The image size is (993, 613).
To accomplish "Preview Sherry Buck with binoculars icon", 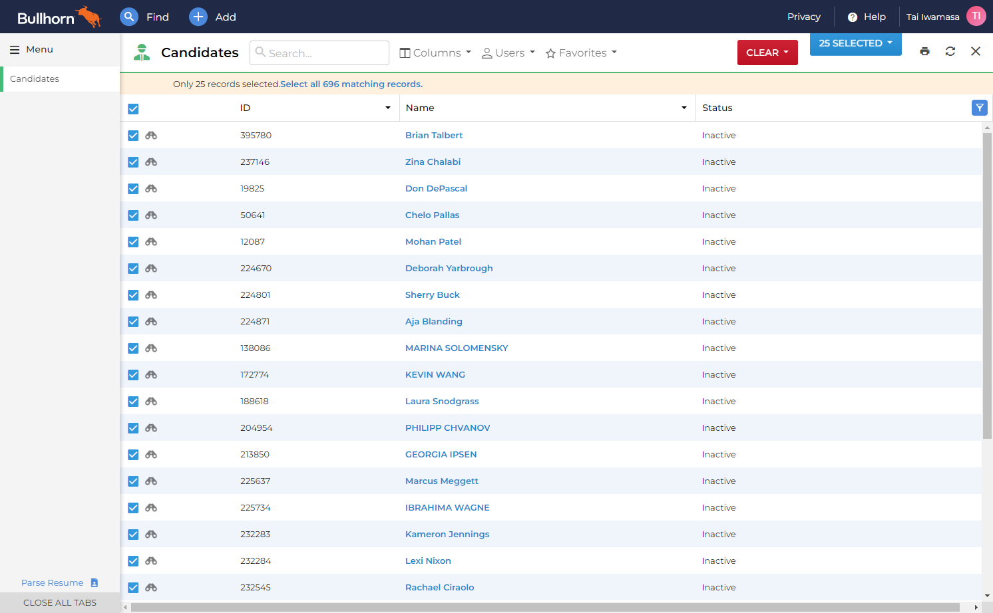I will click(151, 295).
